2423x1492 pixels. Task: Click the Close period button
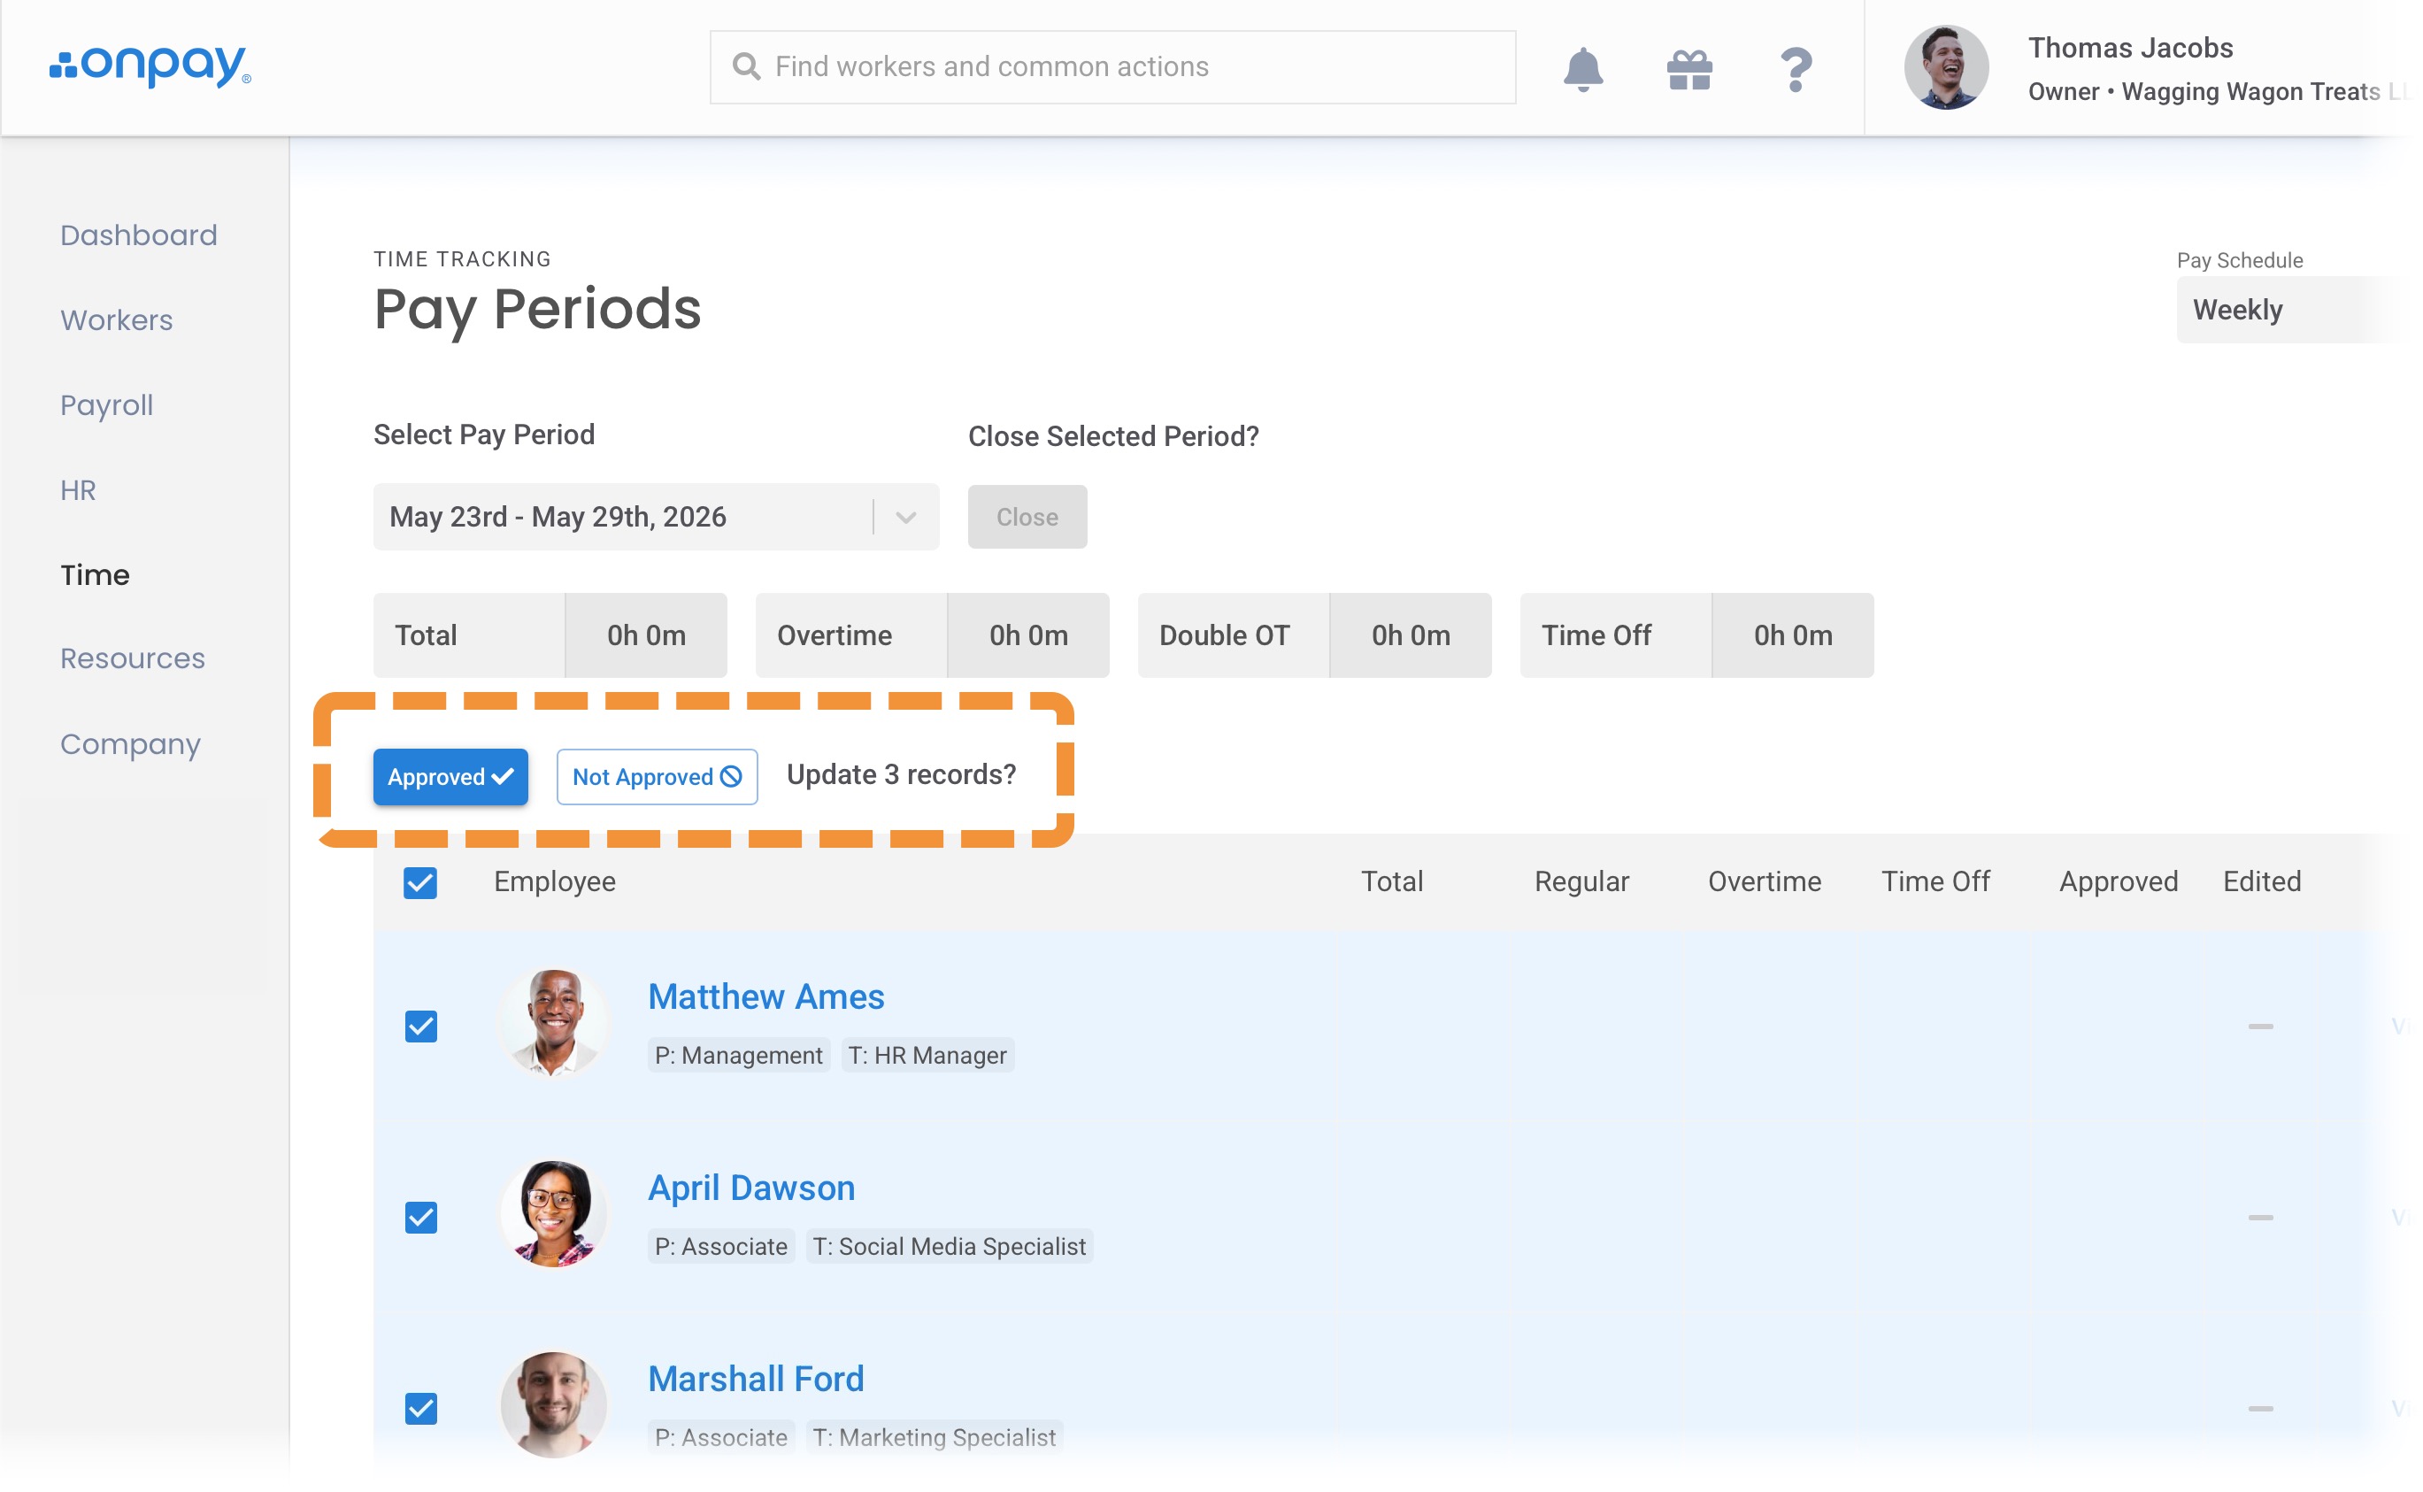coord(1027,516)
